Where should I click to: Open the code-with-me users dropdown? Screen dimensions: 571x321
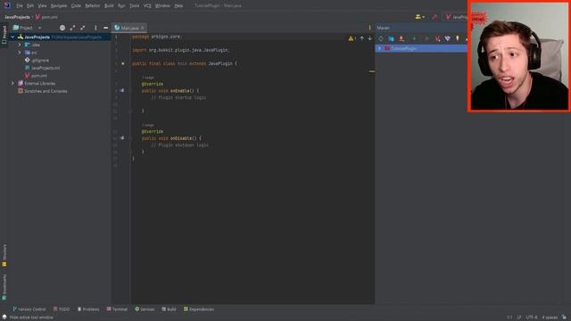click(420, 17)
